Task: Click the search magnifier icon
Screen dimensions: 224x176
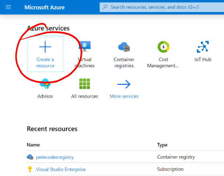Action: pyautogui.click(x=105, y=7)
